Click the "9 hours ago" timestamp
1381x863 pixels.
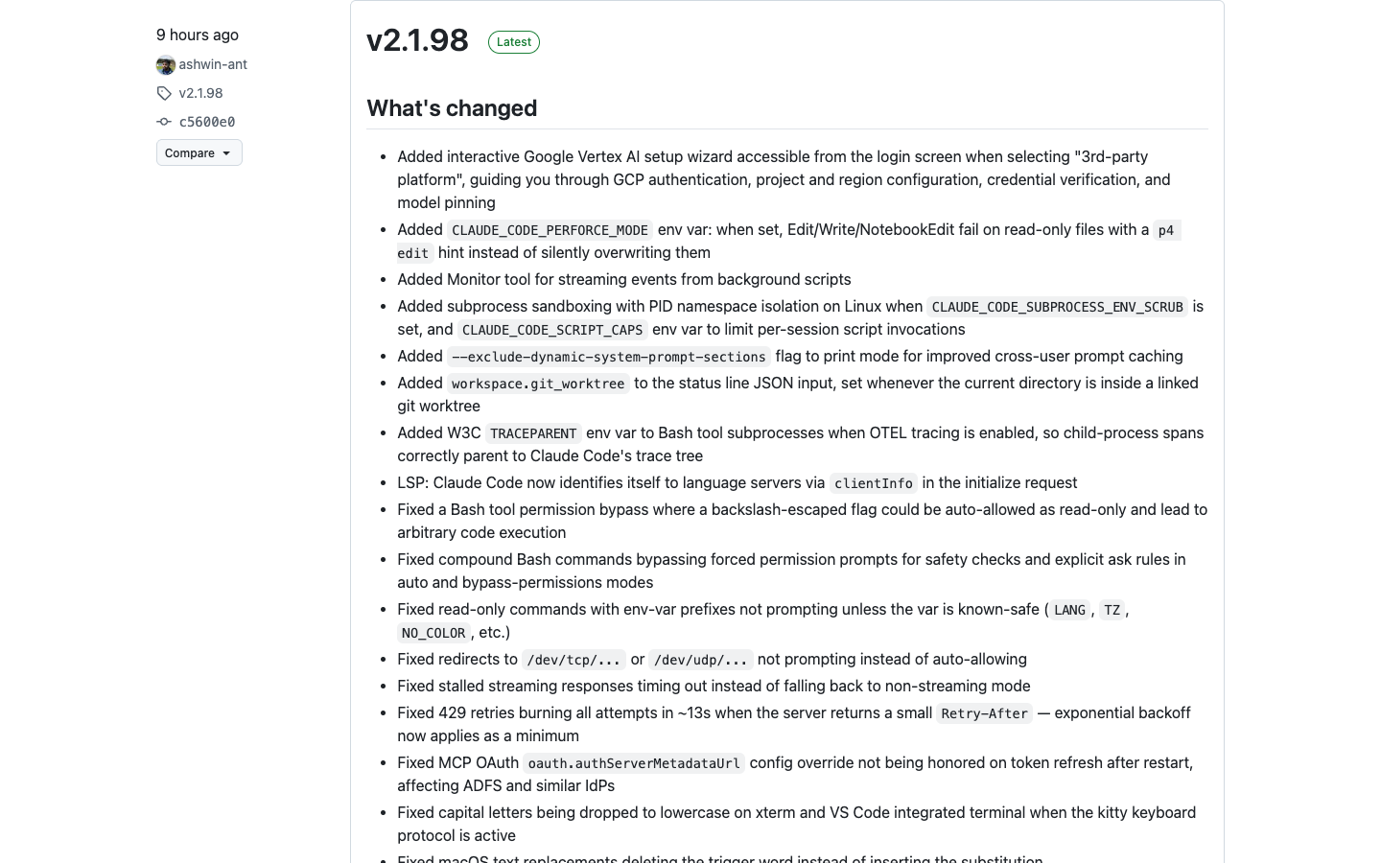click(x=198, y=35)
